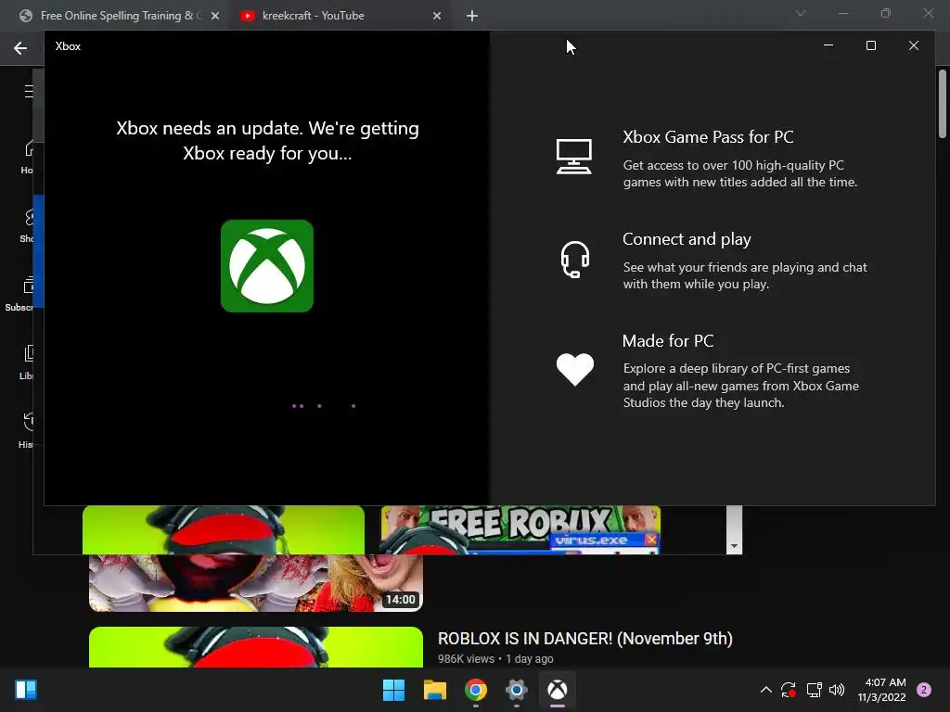Open ROBLOX IS IN DANGER! video title
The image size is (950, 712).
(x=584, y=638)
